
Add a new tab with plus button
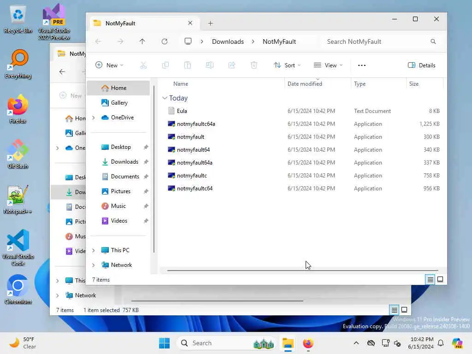(x=210, y=23)
